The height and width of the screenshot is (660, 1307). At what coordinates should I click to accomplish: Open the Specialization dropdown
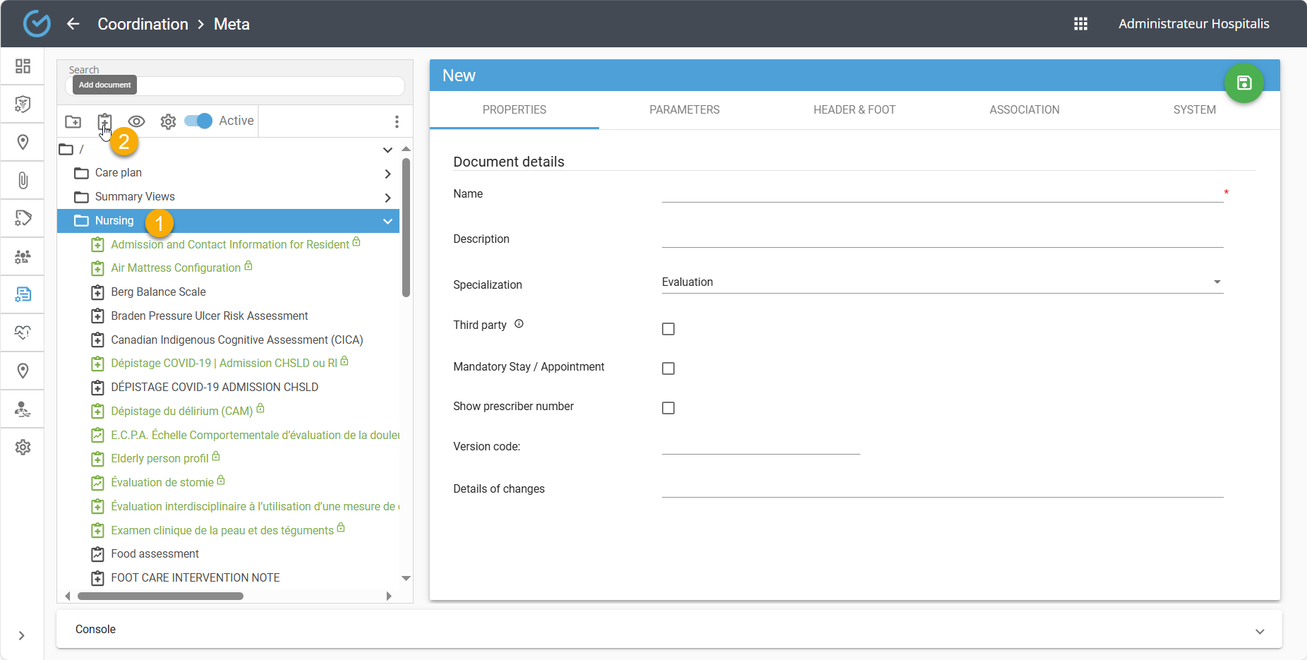[x=941, y=282]
